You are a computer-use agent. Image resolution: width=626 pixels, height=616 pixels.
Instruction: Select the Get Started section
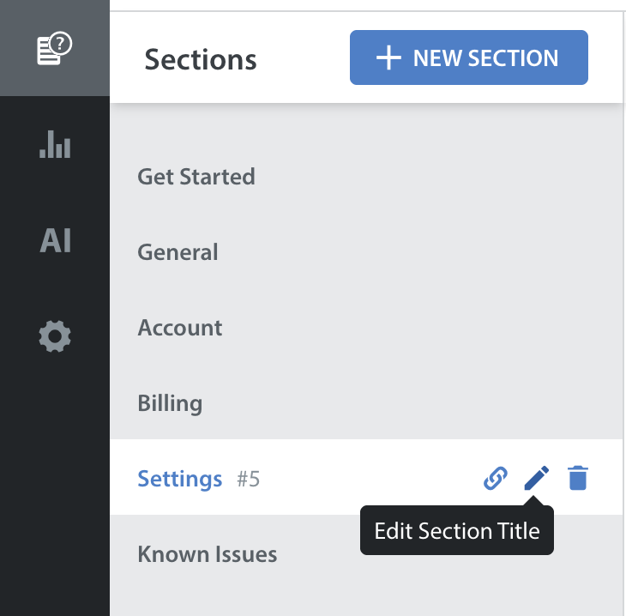click(x=196, y=177)
